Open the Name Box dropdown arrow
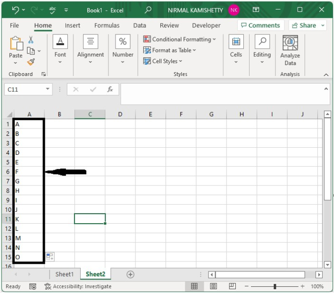The image size is (334, 293). click(48, 89)
